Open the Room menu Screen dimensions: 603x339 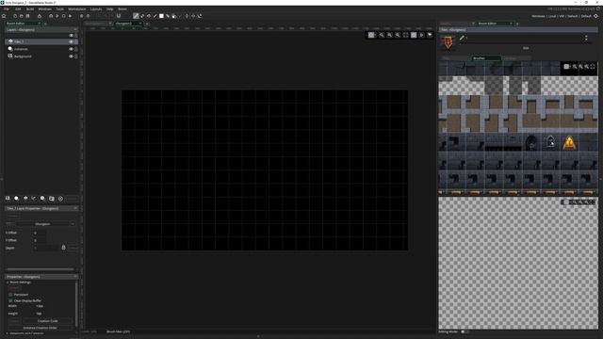[122, 8]
